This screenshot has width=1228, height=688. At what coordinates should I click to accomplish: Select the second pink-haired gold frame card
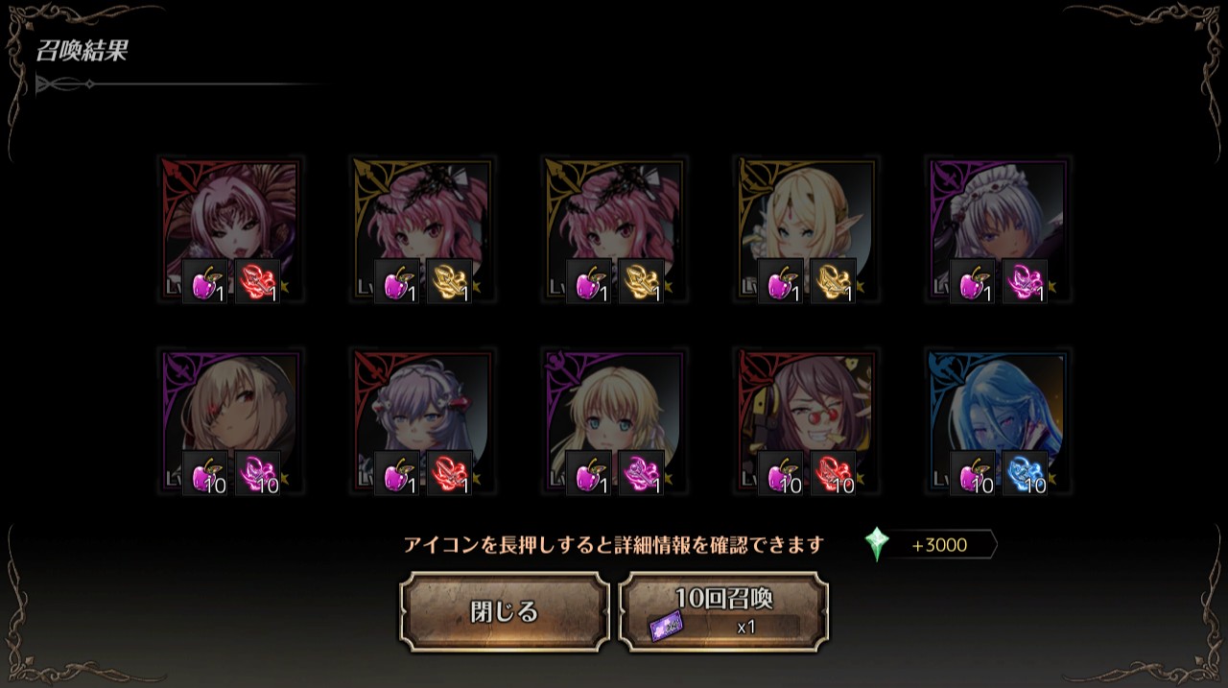[615, 230]
